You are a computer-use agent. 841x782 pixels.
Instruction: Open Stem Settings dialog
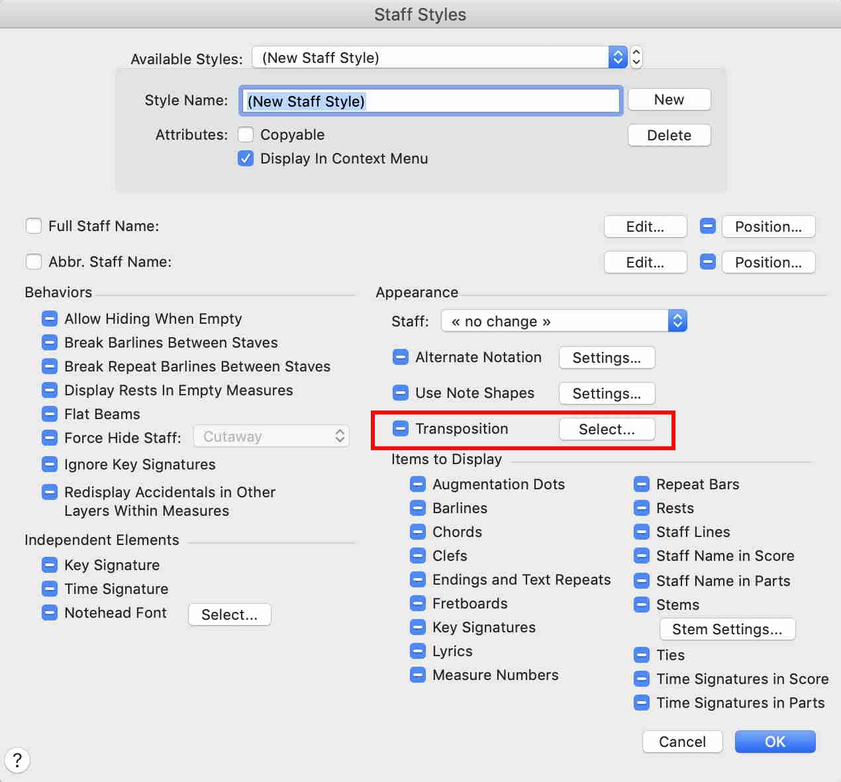(727, 629)
